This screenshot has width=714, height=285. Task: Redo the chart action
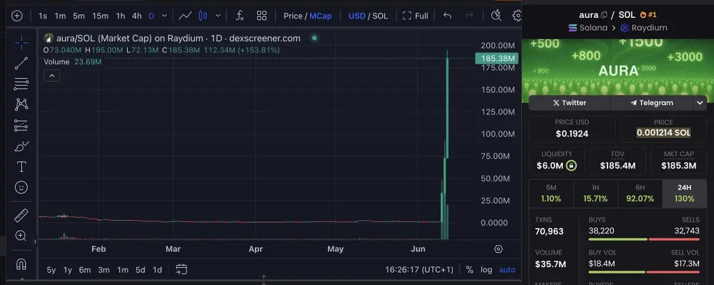click(x=469, y=16)
